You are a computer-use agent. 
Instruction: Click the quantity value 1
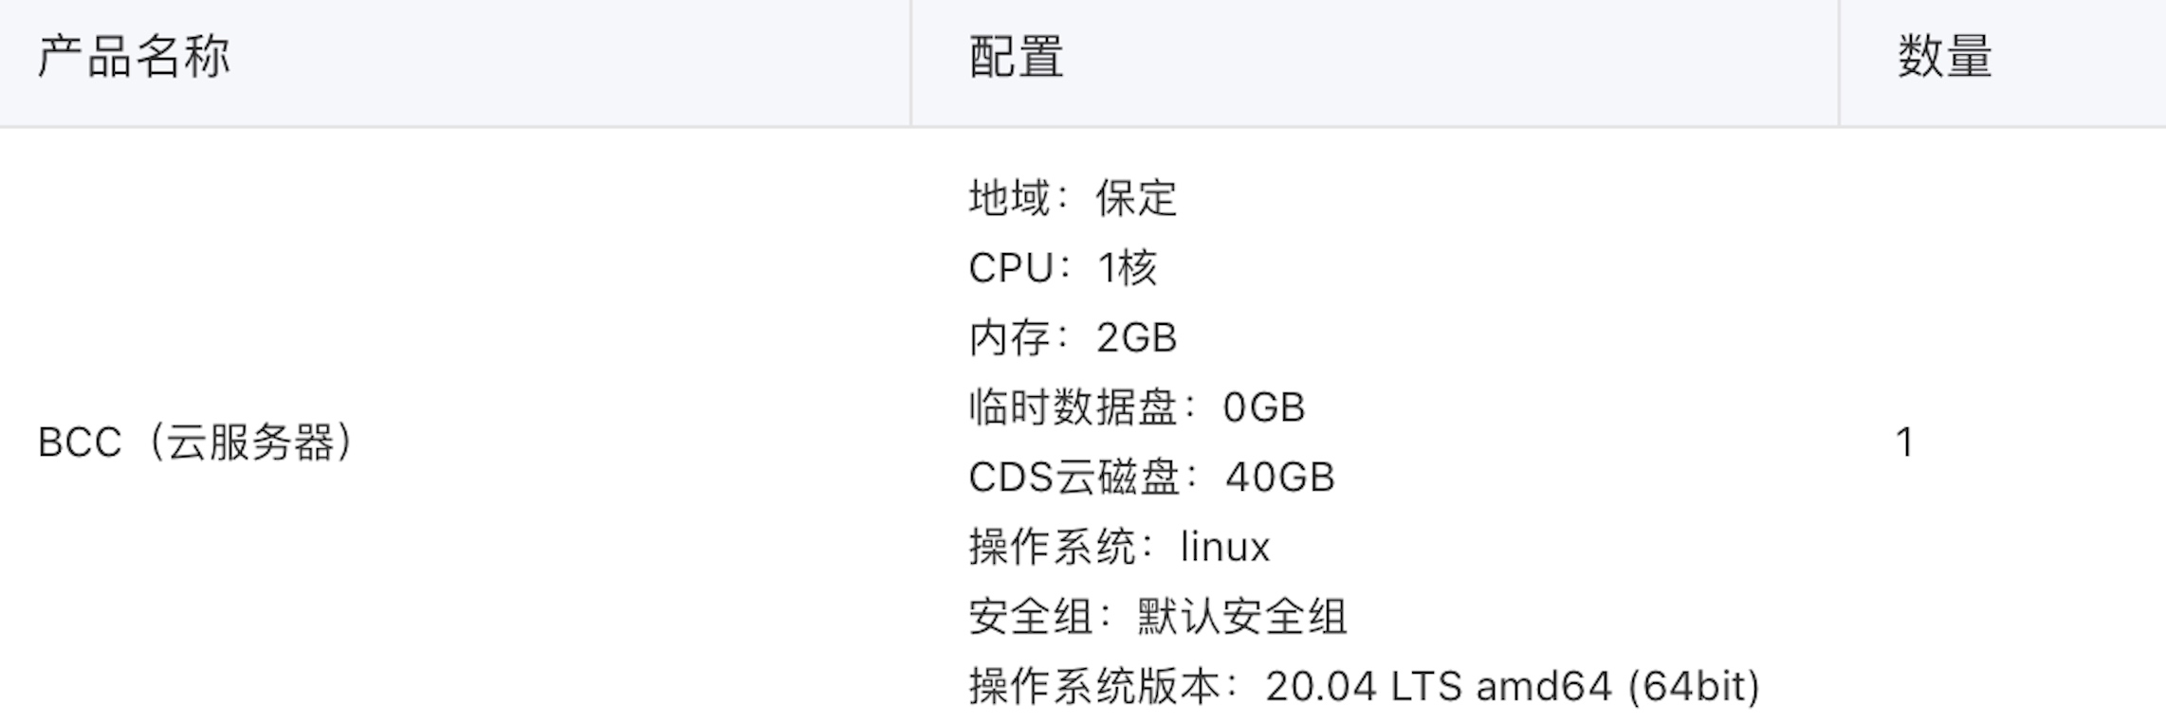(x=1903, y=442)
